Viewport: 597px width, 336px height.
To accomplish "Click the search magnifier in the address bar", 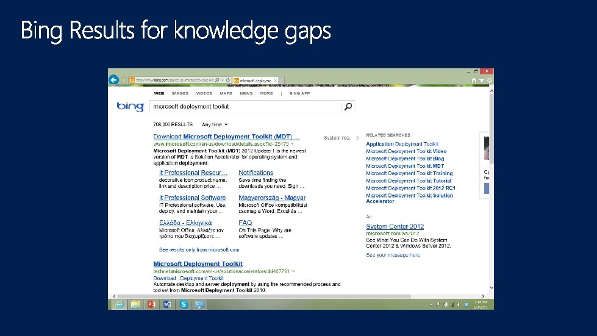I will (x=217, y=80).
